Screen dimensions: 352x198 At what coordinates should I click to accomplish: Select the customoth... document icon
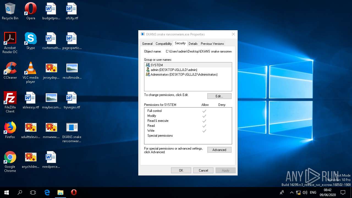tap(51, 41)
